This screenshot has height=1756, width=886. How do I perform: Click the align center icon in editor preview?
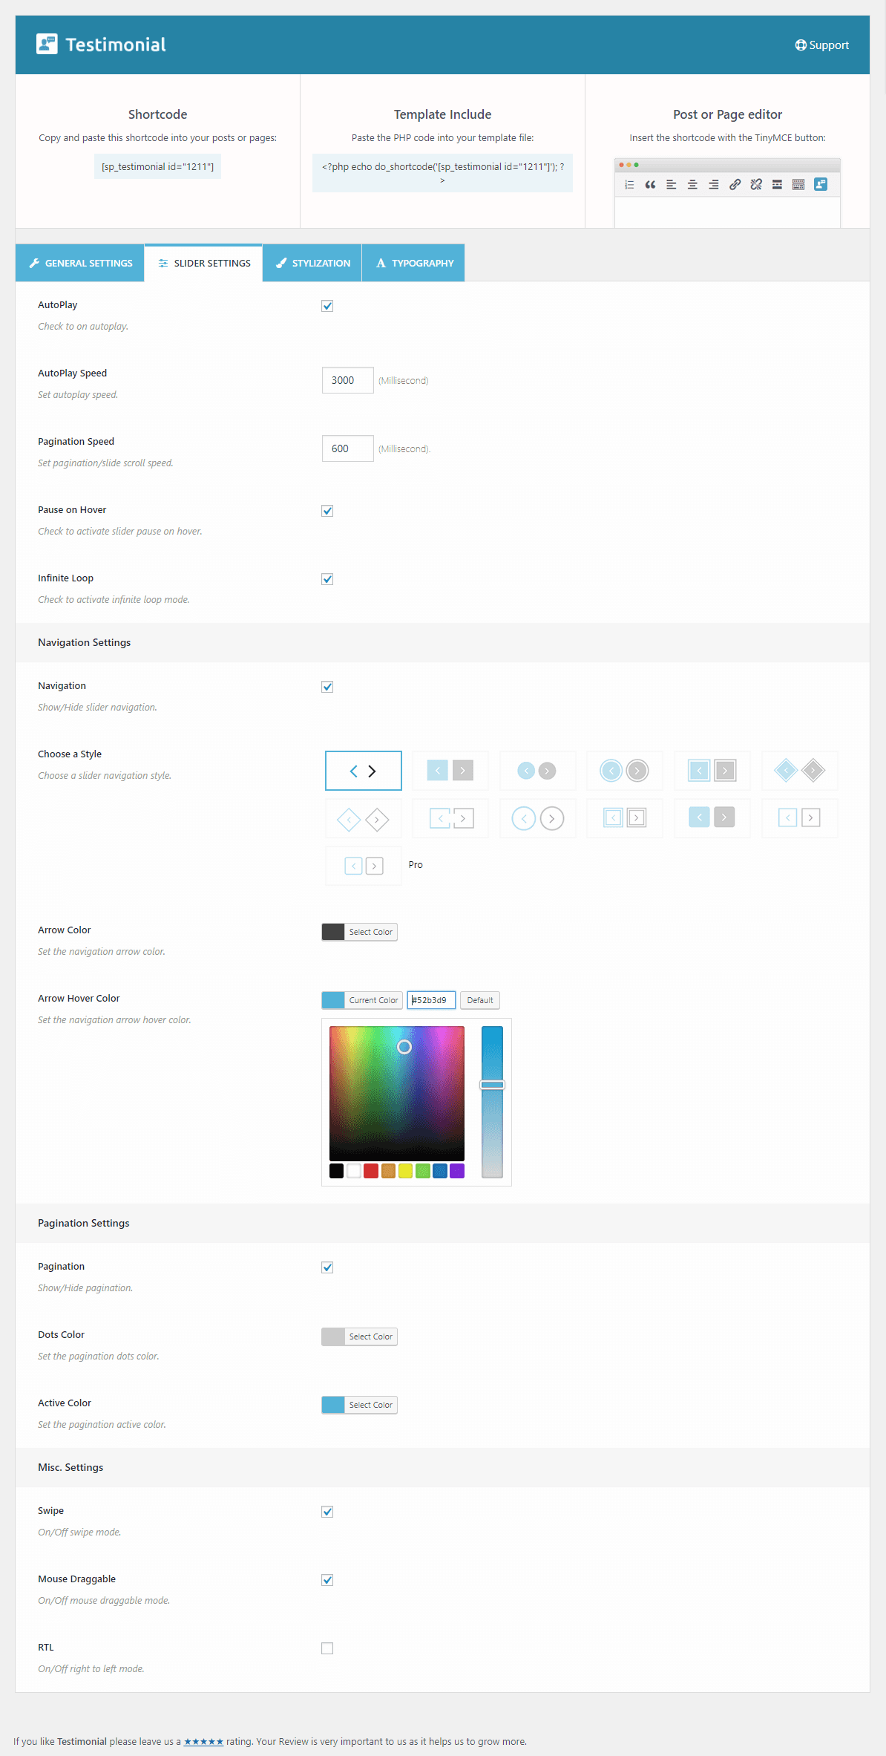692,185
